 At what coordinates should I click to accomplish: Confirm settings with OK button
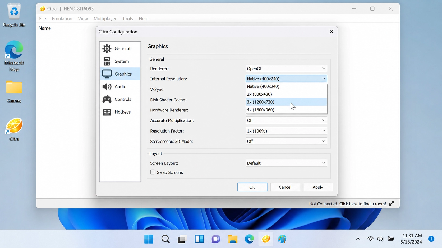252,187
